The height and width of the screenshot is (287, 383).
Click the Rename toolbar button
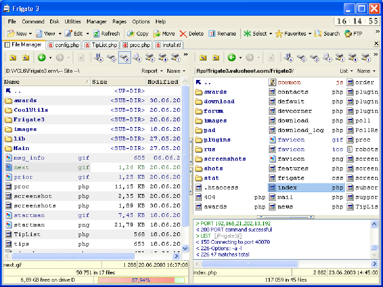[222, 33]
